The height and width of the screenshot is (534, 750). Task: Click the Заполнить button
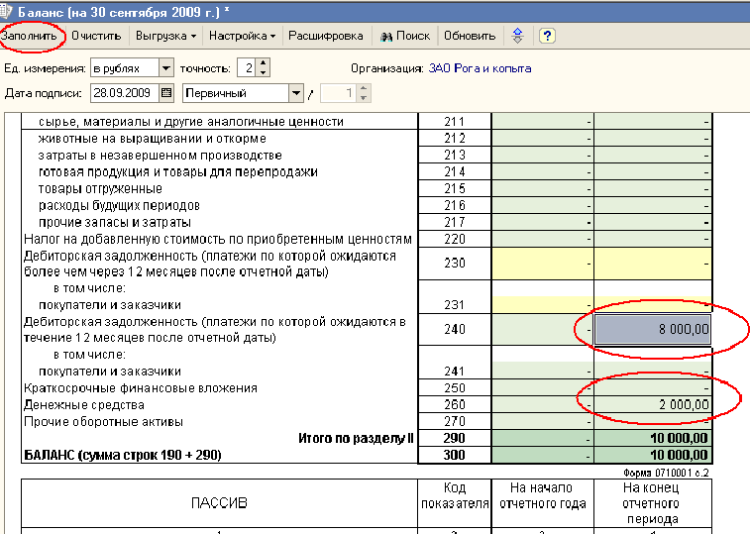tap(32, 36)
